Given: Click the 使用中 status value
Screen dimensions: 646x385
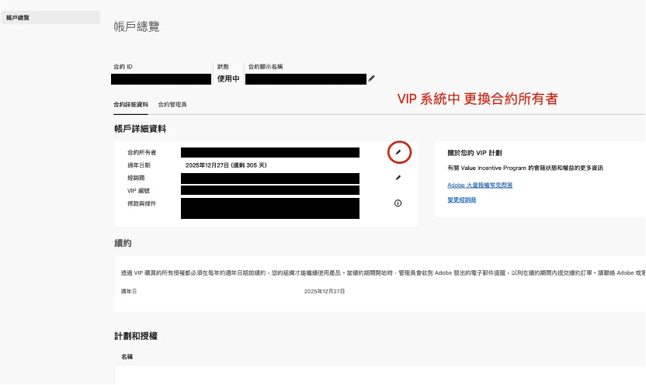Looking at the screenshot, I should pos(228,78).
